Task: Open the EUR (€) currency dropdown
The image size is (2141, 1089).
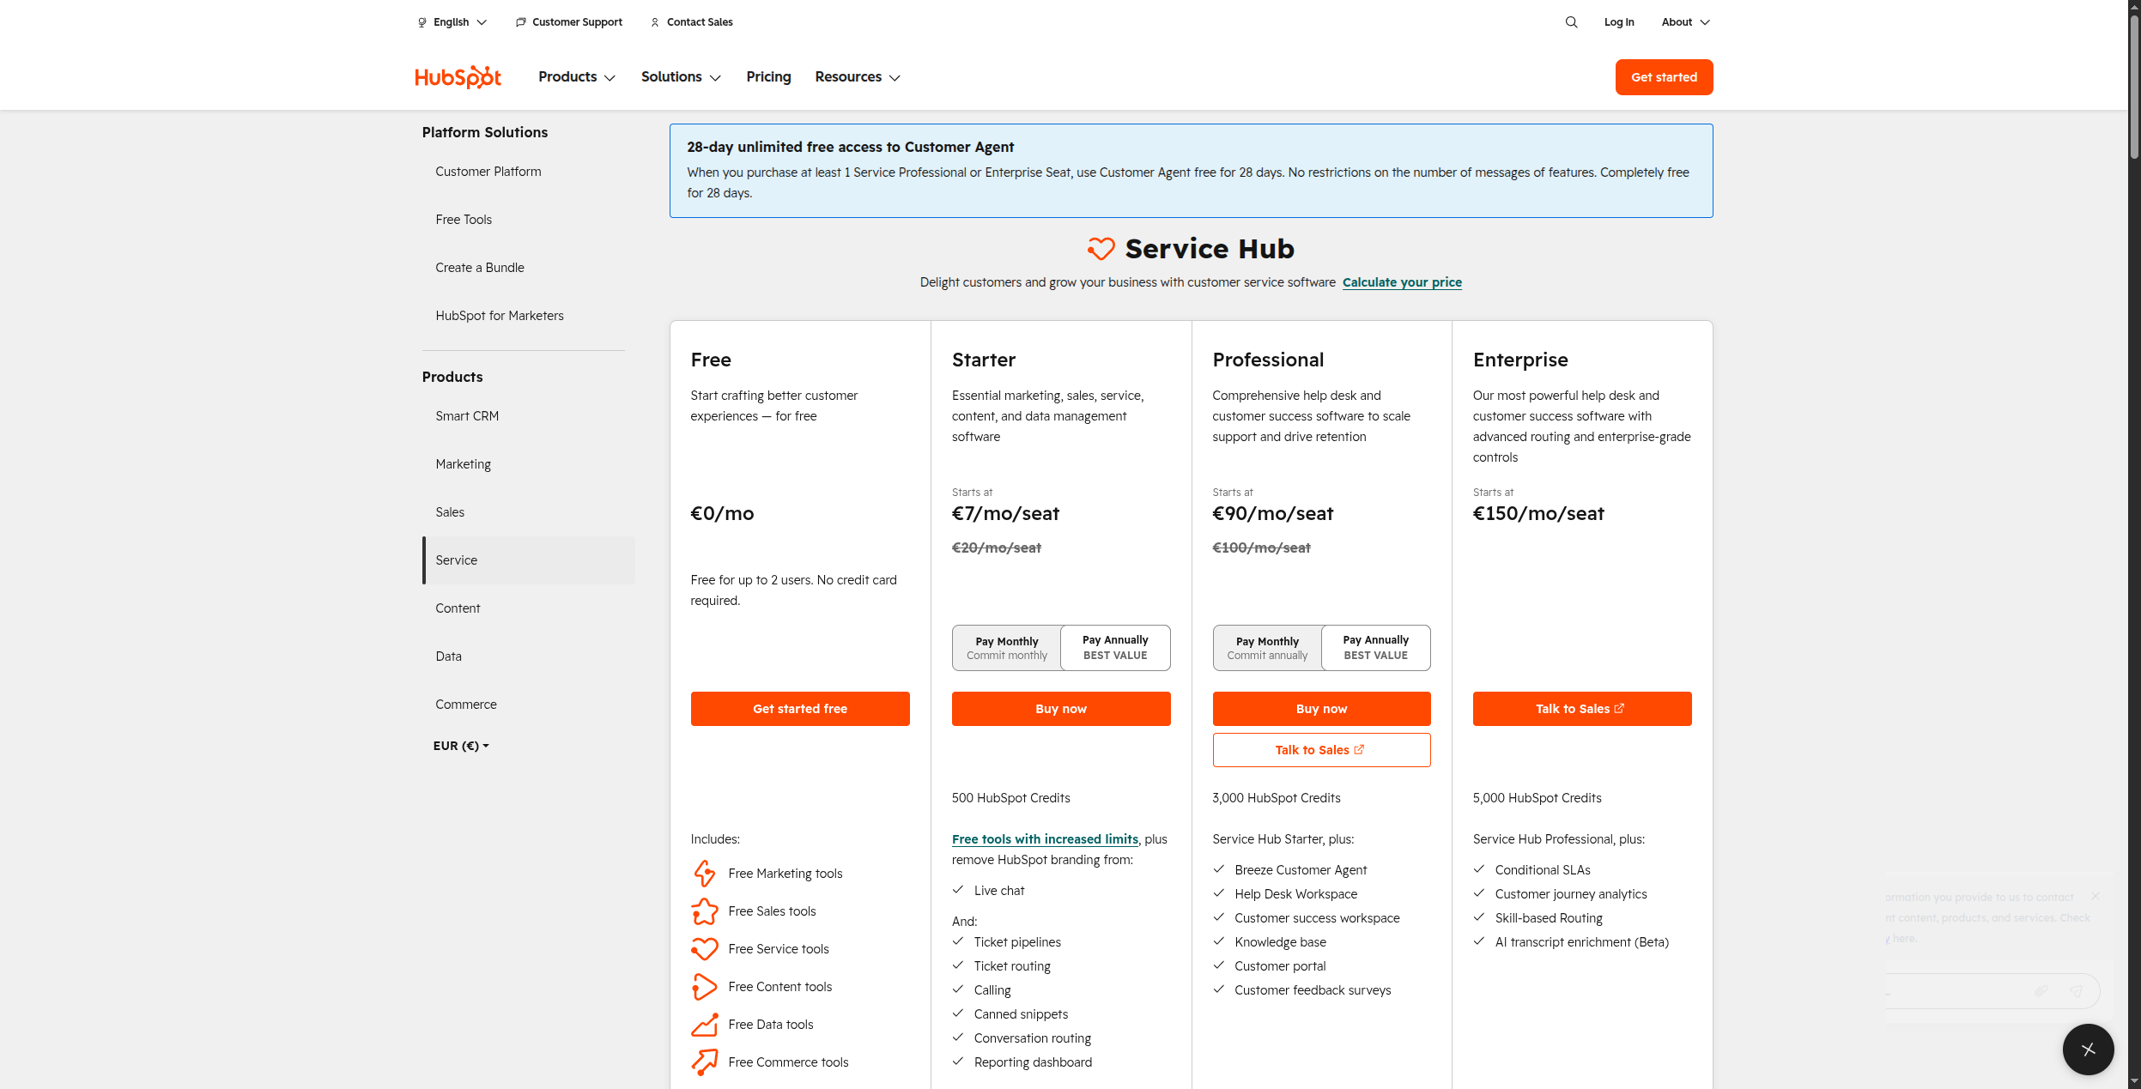Action: 461,746
